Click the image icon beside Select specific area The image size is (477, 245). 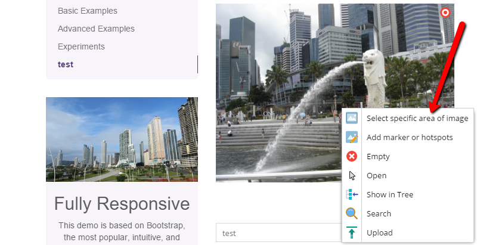click(x=352, y=118)
